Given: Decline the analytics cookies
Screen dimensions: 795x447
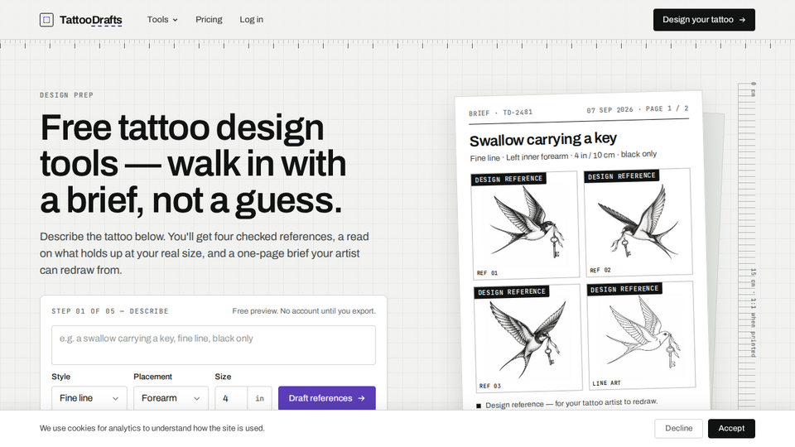Looking at the screenshot, I should pyautogui.click(x=678, y=429).
